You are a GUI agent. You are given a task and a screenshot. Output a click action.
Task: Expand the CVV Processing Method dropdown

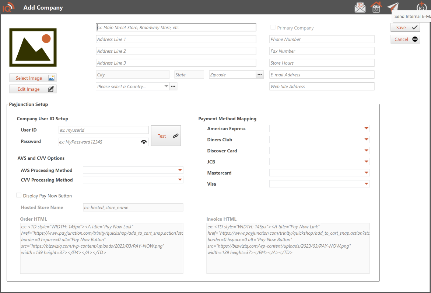(133, 180)
